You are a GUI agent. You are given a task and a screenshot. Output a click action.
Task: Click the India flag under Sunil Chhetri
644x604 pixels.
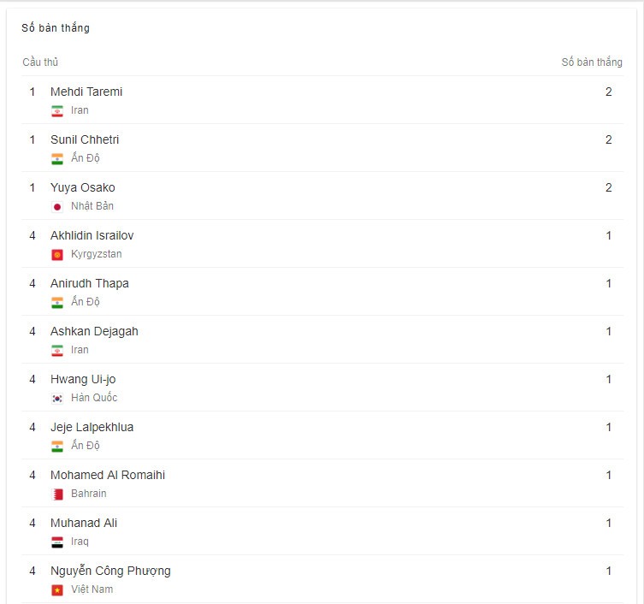tap(57, 159)
